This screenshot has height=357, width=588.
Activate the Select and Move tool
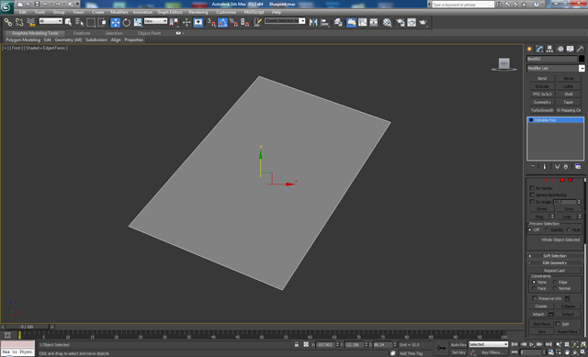[x=115, y=22]
